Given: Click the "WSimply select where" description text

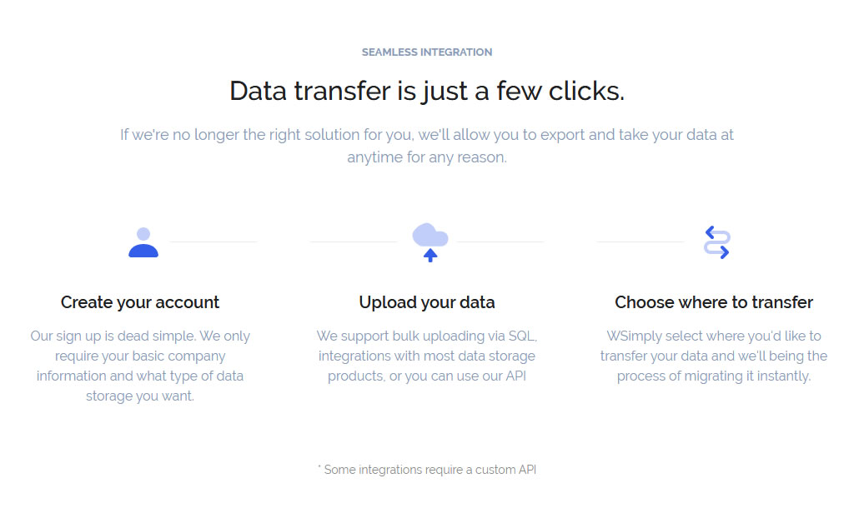Looking at the screenshot, I should tap(714, 356).
